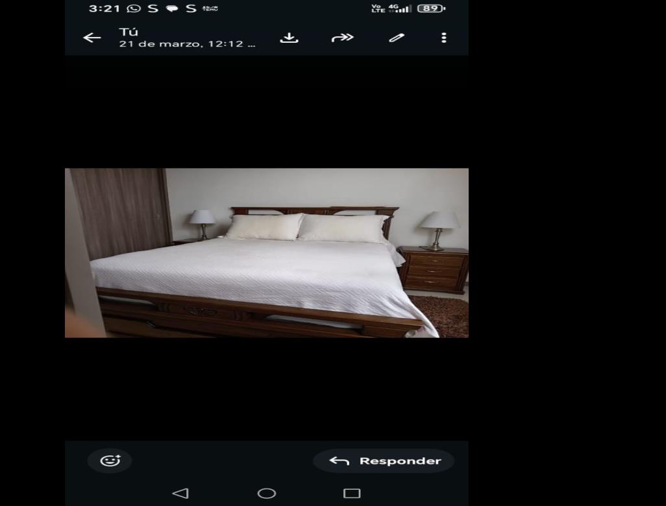Open the three-dot overflow menu
Screen dimensions: 666x506
(444, 38)
